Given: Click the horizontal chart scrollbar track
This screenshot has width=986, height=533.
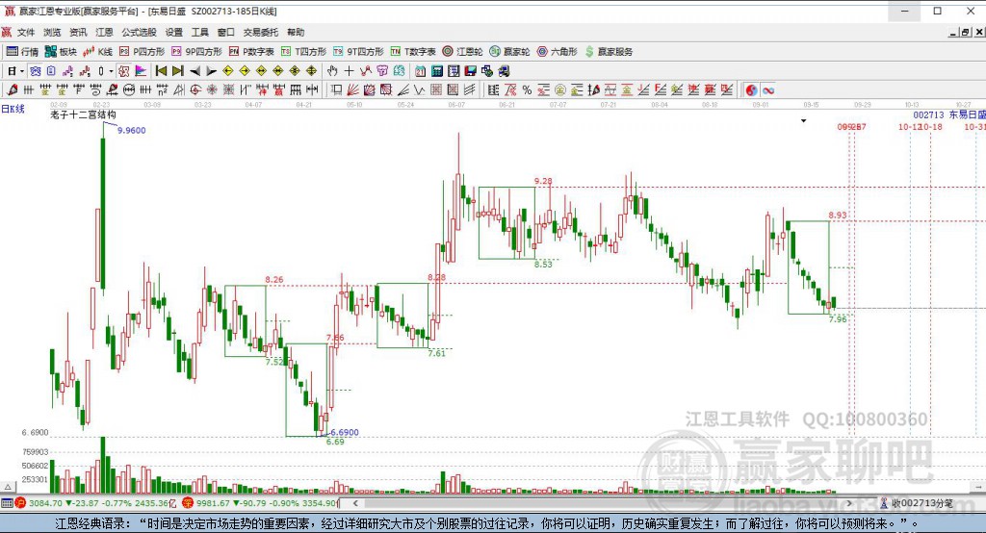Looking at the screenshot, I should (x=603, y=503).
